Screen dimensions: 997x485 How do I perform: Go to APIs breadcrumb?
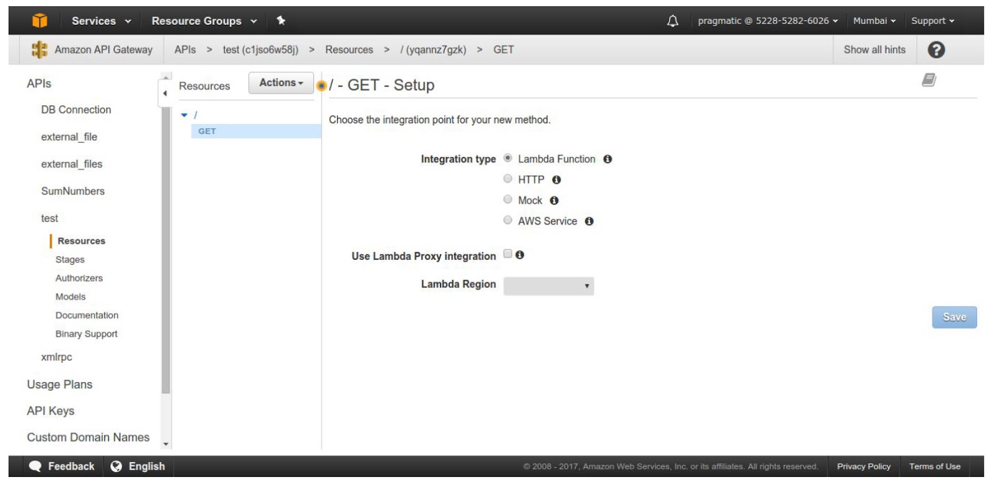[185, 50]
